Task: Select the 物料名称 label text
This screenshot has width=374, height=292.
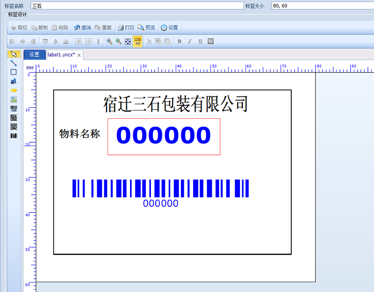Action: (x=79, y=134)
